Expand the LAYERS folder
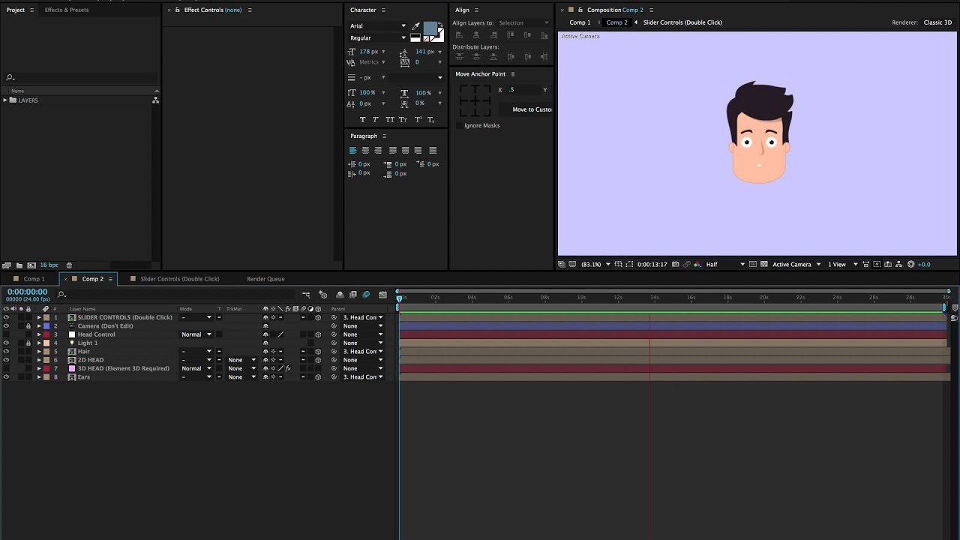The image size is (960, 540). pyautogui.click(x=5, y=100)
